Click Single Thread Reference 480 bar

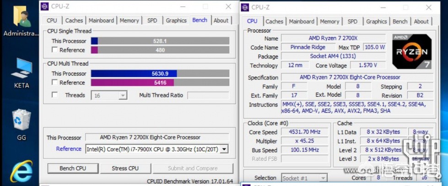pyautogui.click(x=160, y=50)
